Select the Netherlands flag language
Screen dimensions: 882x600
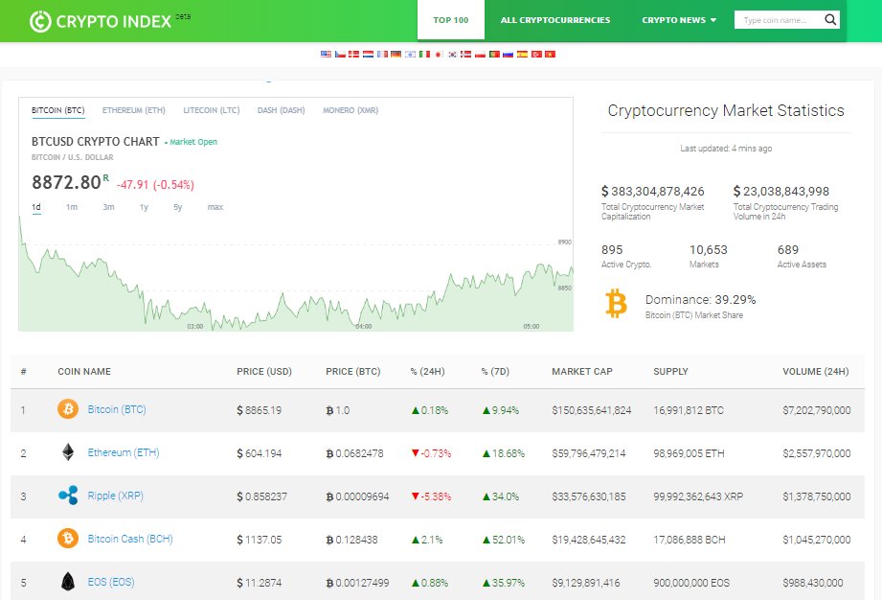(368, 54)
